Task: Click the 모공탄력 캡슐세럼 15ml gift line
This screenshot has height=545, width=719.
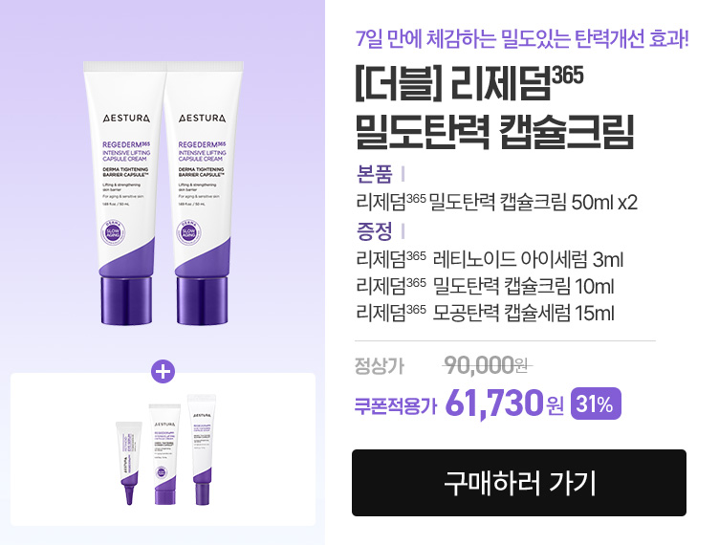Action: coord(485,313)
